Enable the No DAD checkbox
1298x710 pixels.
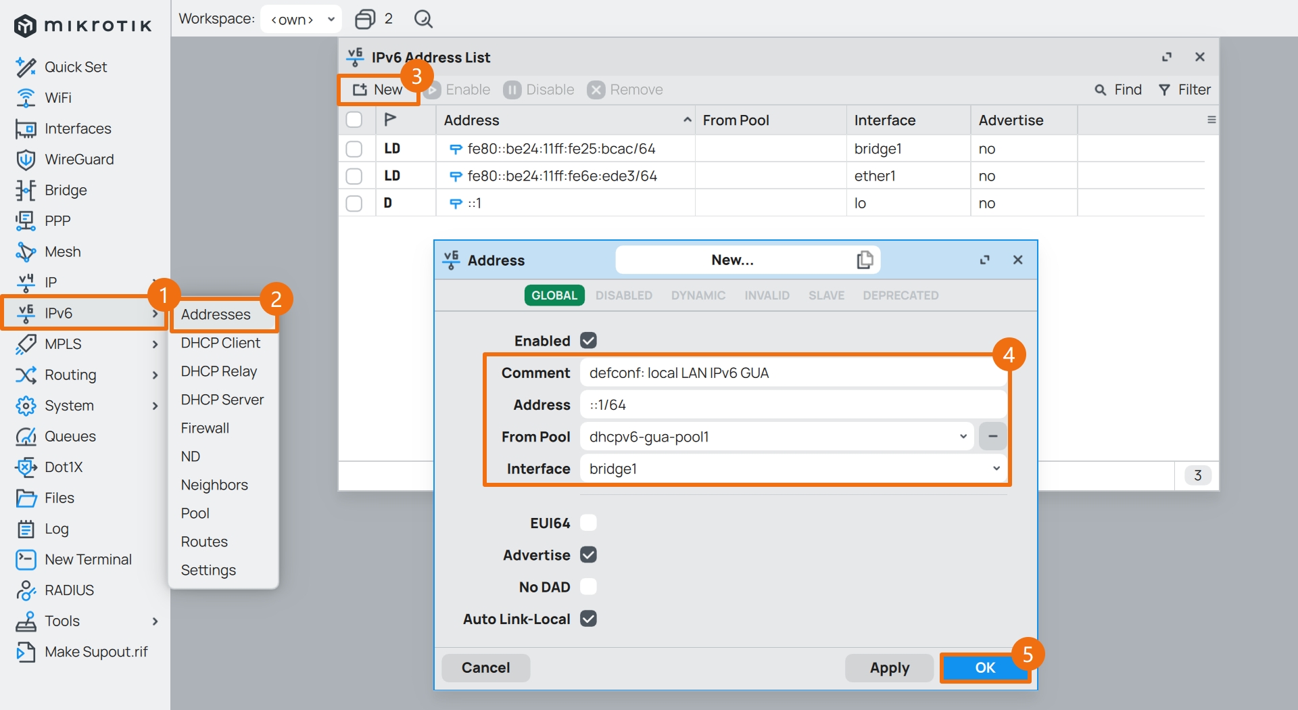coord(588,587)
